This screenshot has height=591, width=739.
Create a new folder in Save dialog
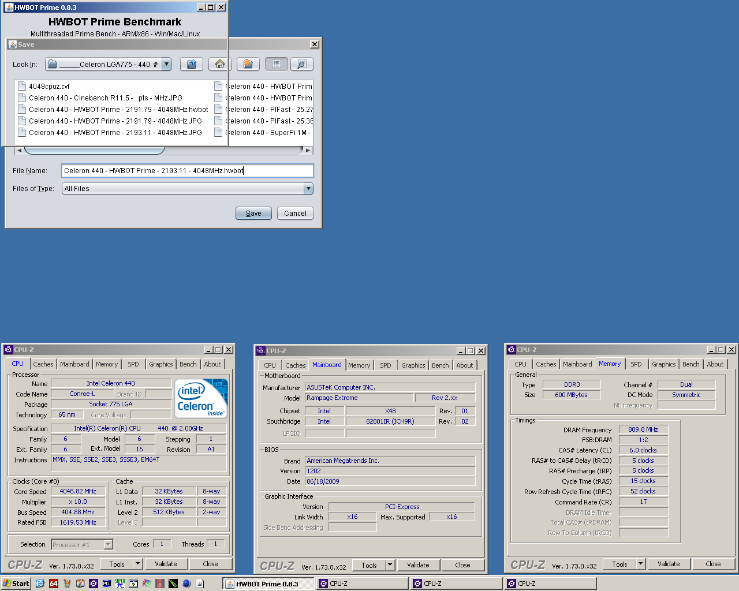pos(248,64)
